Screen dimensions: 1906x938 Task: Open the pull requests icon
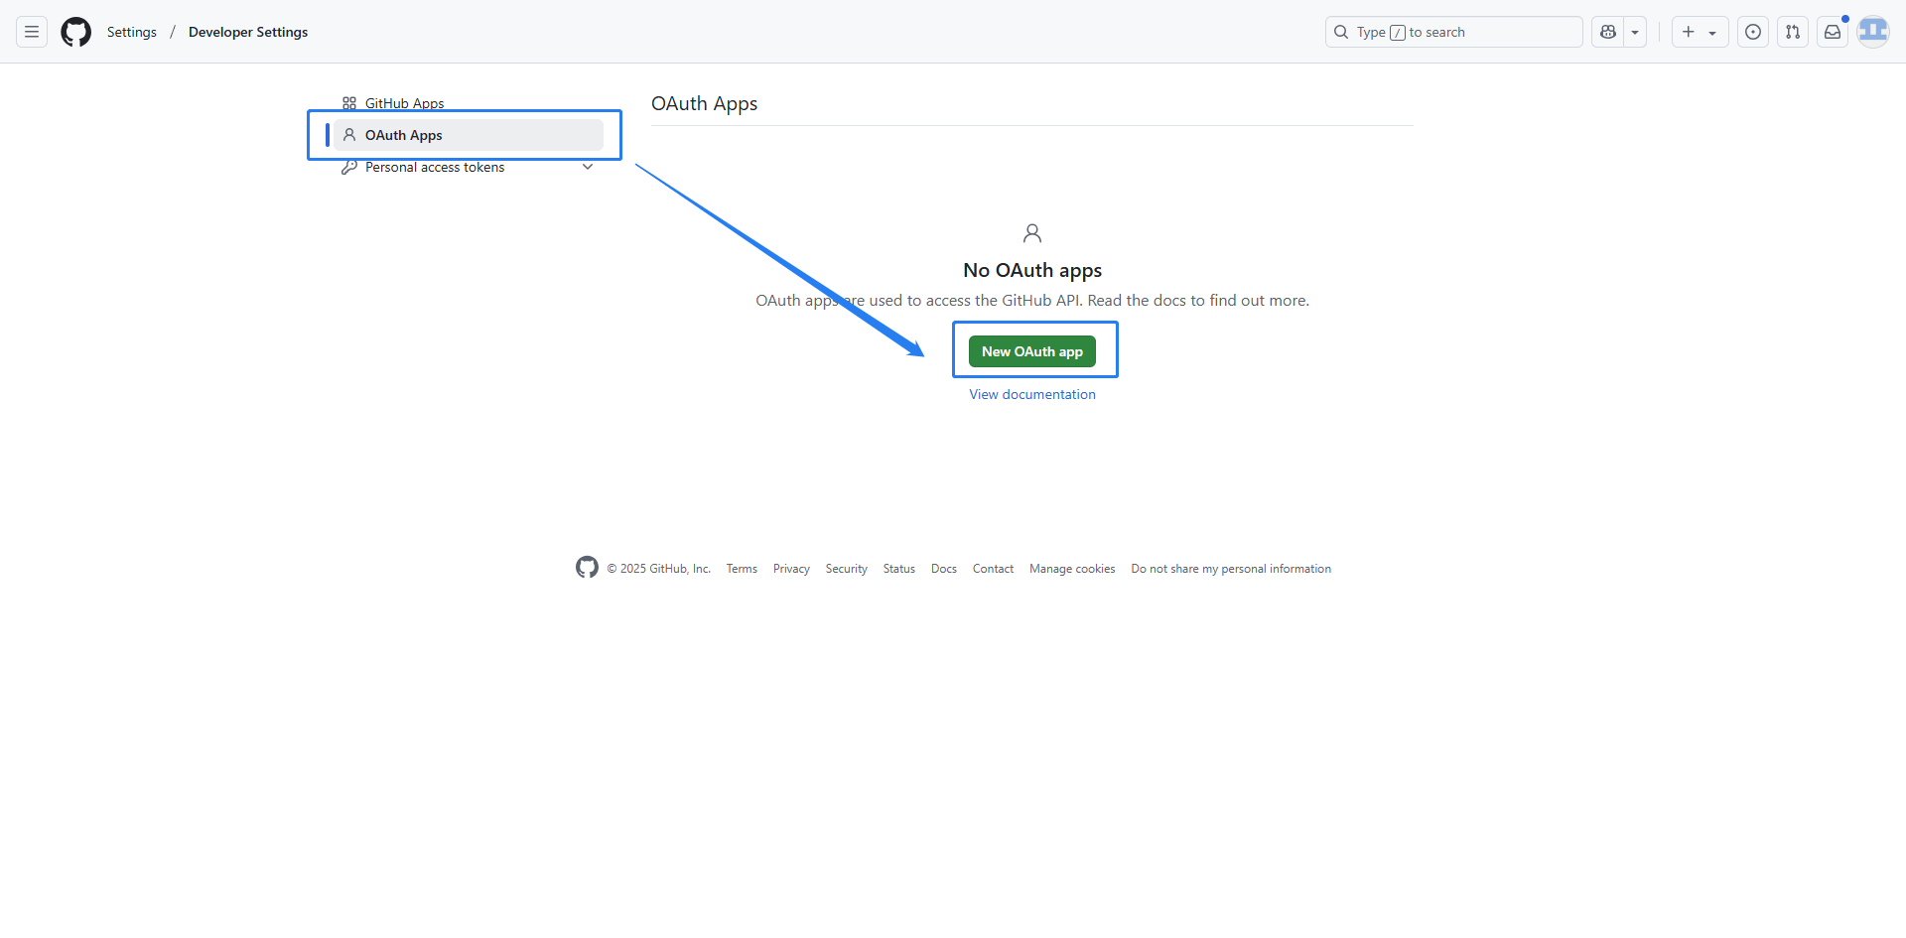pyautogui.click(x=1793, y=32)
